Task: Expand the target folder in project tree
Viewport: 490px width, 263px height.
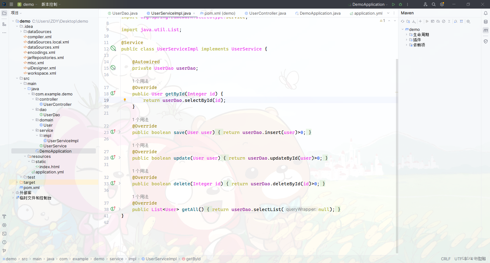Action: (17, 182)
